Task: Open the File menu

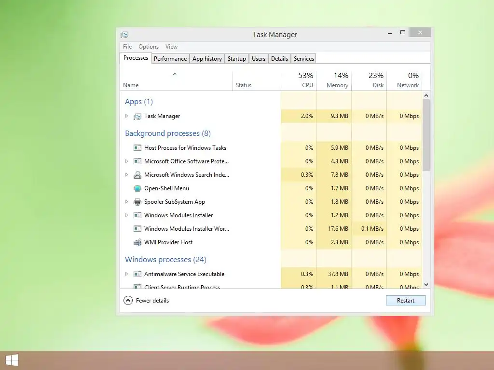Action: coord(127,47)
